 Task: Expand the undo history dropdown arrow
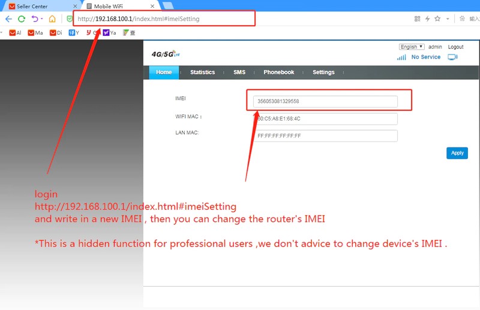[42, 19]
